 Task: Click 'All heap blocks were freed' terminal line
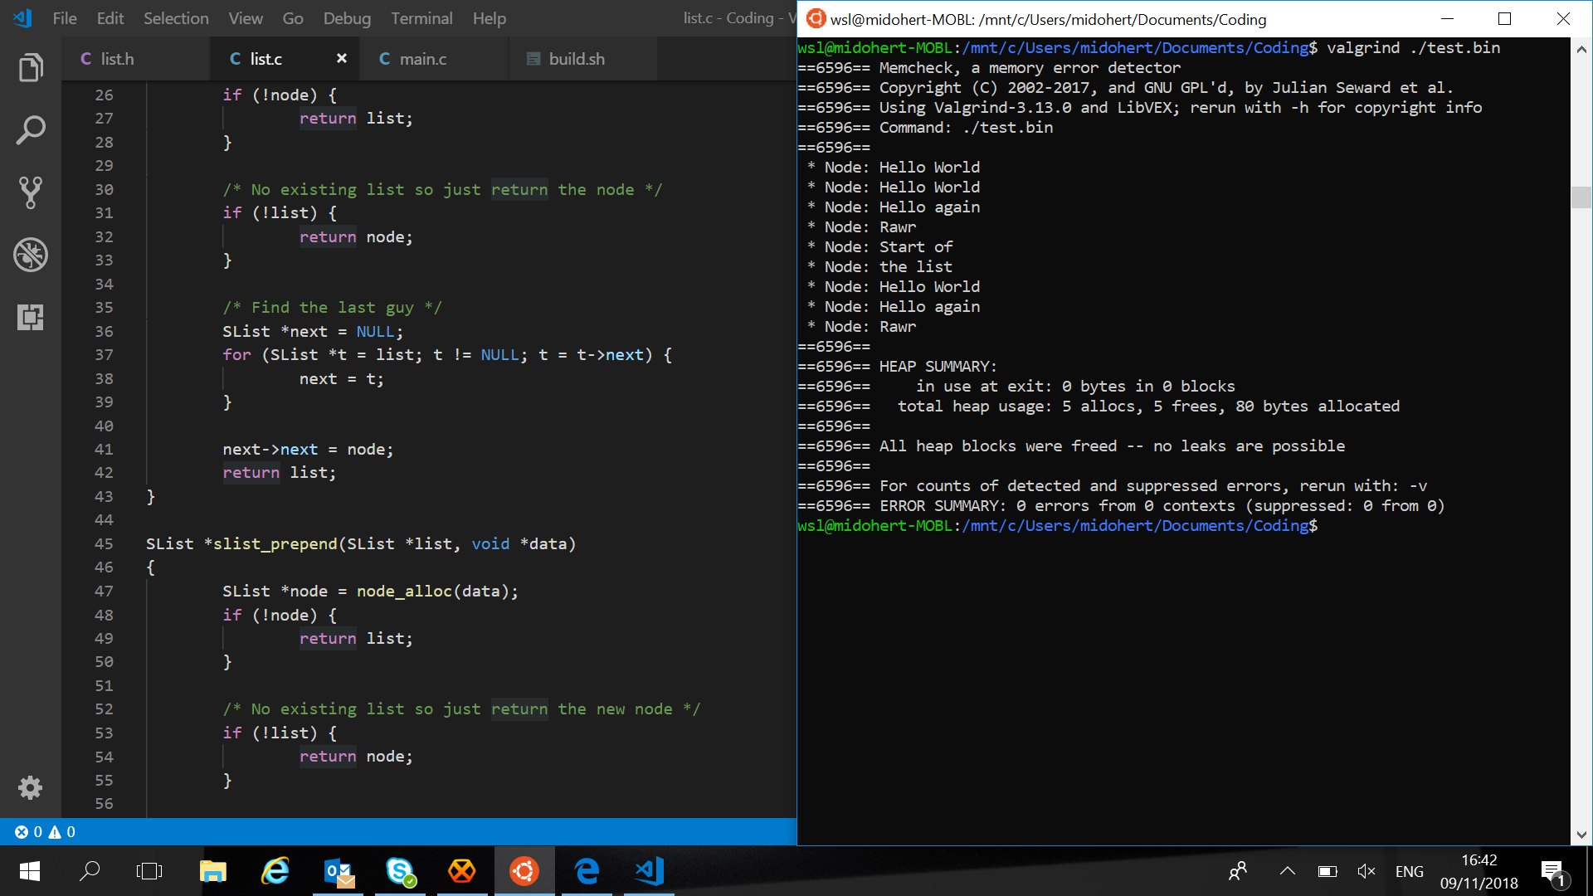coord(1071,446)
